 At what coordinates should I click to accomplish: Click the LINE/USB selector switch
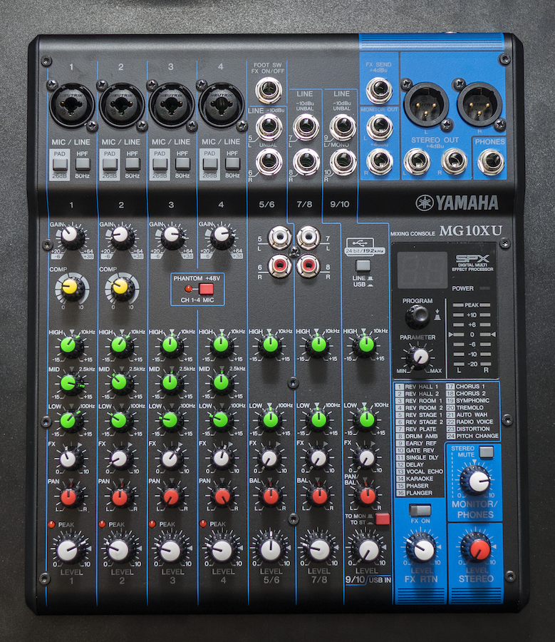363,266
